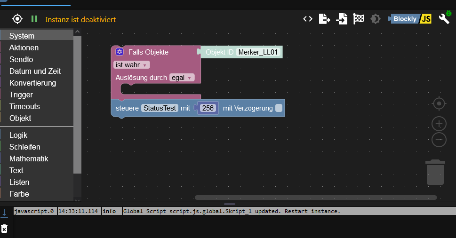Image resolution: width=456 pixels, height=238 pixels.
Task: Toggle the dimmed theme brightness icon
Action: [x=376, y=19]
